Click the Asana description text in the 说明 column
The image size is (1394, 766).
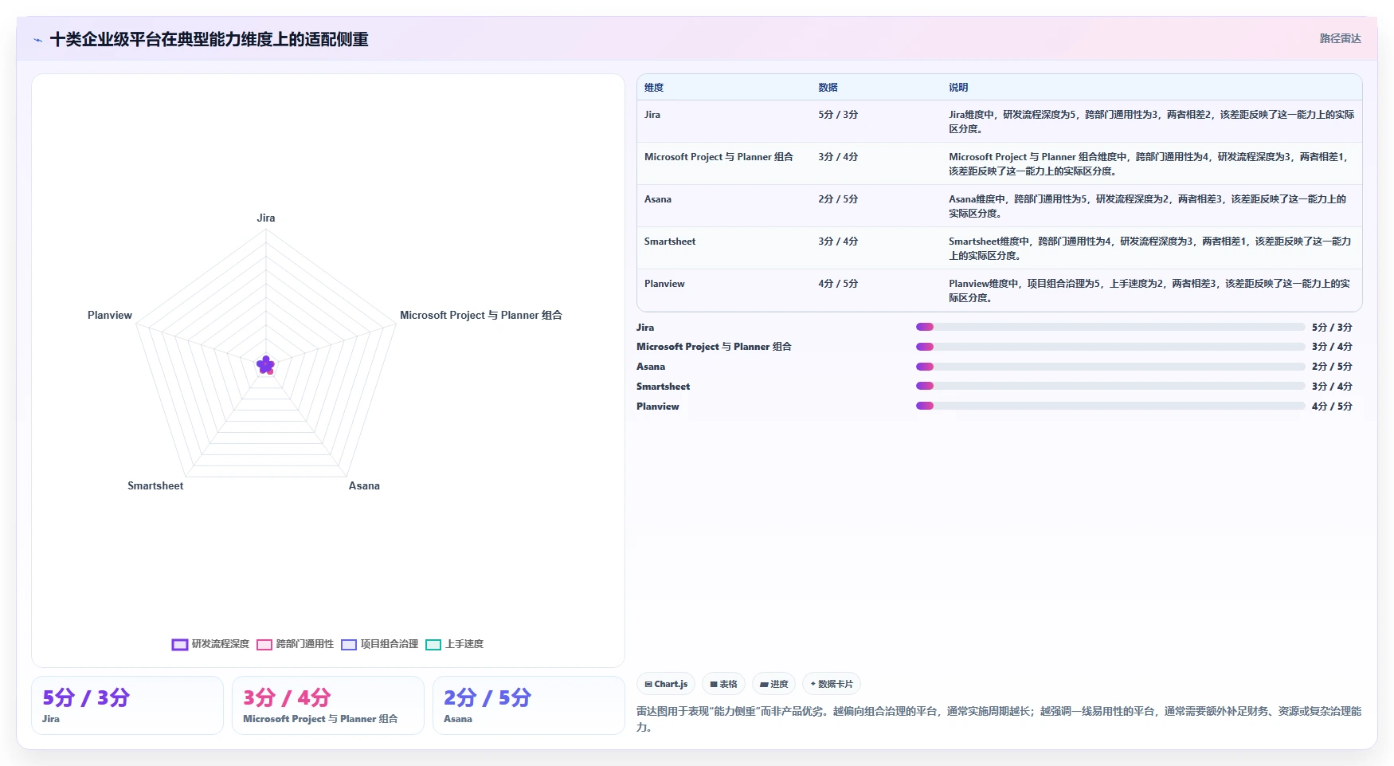coord(1148,206)
